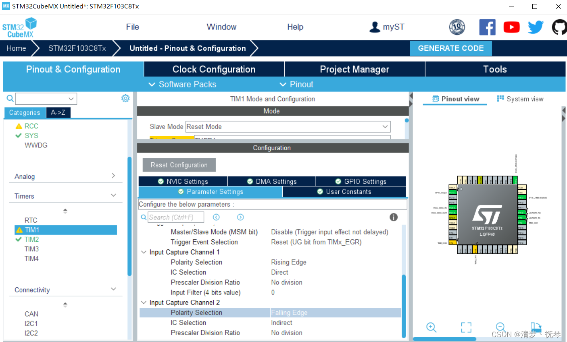Click the parameter search input field

tap(176, 217)
